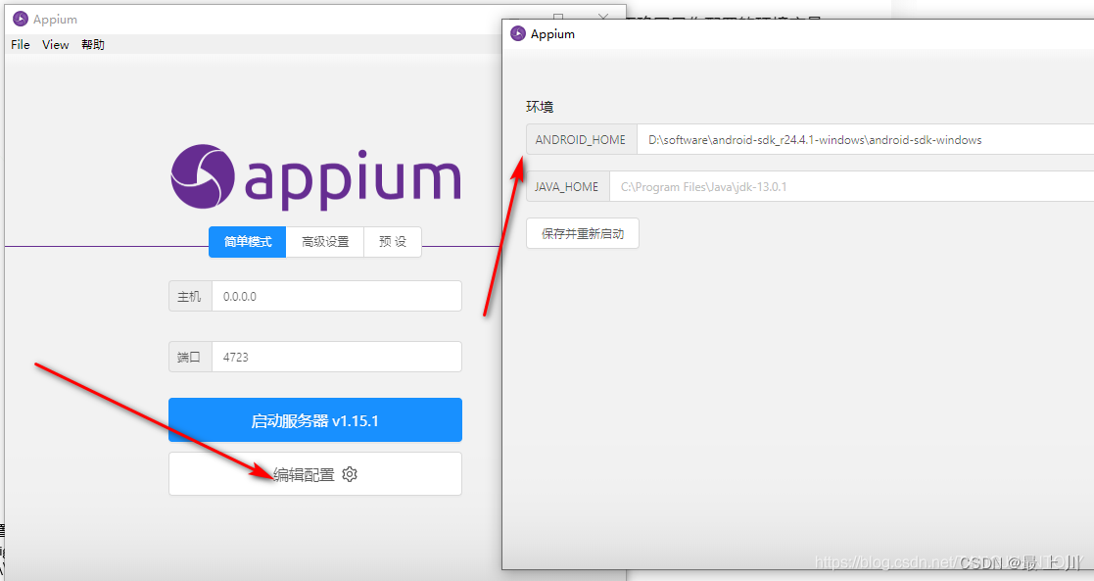
Task: Select the 简单模式 tab
Action: (248, 242)
